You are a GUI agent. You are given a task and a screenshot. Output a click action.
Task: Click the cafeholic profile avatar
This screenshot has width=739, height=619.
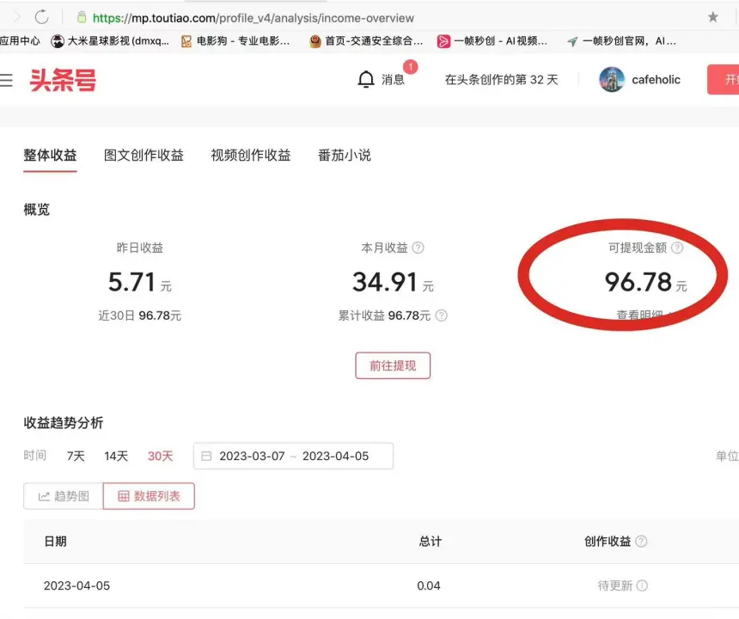611,79
